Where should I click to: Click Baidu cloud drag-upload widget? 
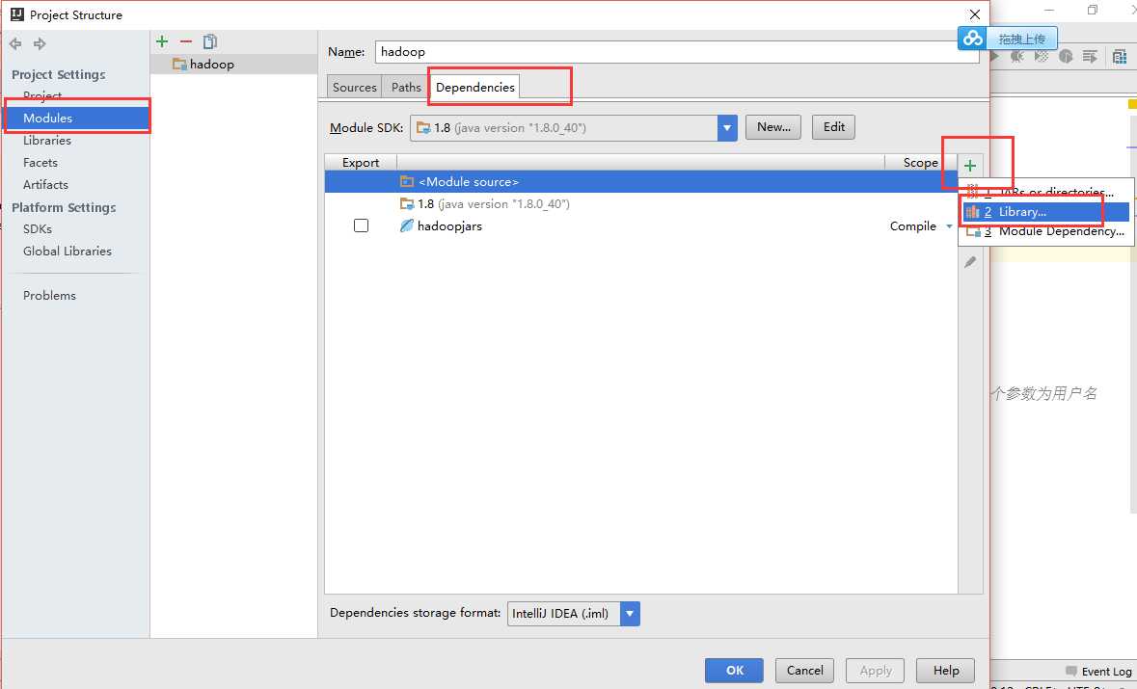(x=1007, y=39)
